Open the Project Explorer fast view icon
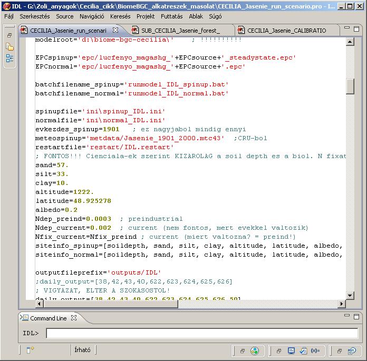The height and width of the screenshot is (361, 367). (x=9, y=47)
